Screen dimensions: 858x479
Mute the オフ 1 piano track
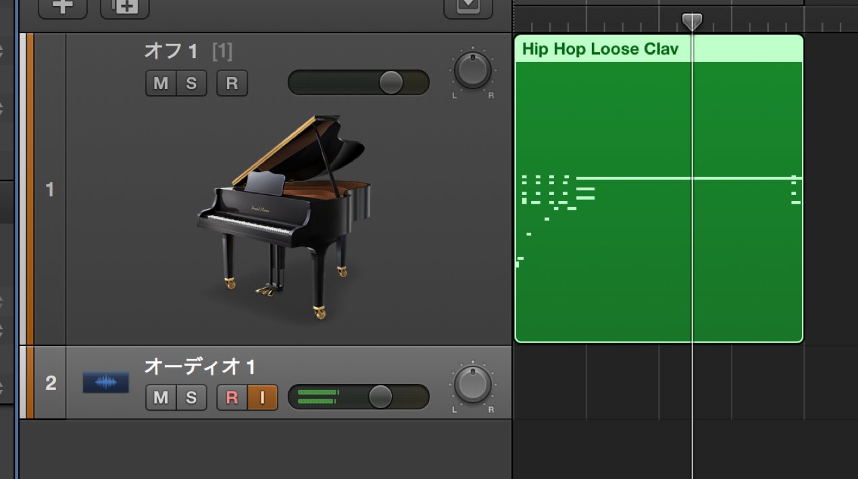[161, 84]
